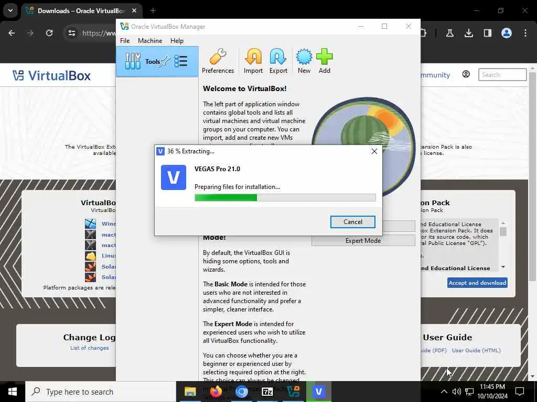The image size is (537, 402).
Task: Click the Export appliance icon
Action: click(278, 61)
